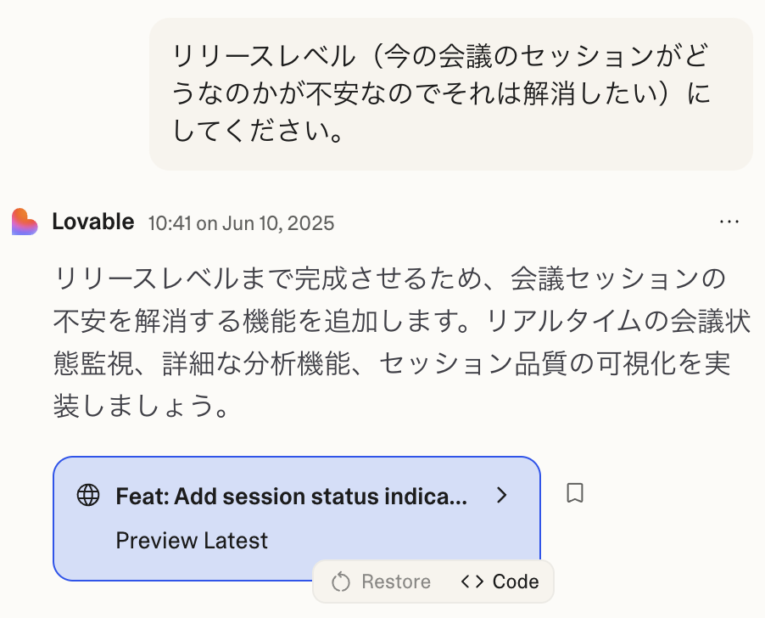765x618 pixels.
Task: Click Lovable's reply text starting with "リリースレベルまで"
Action: pos(401,342)
